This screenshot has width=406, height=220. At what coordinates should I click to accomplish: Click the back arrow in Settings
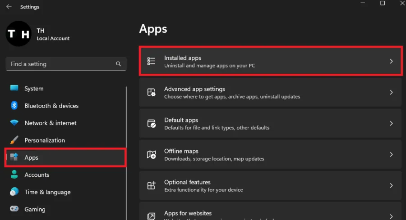point(9,6)
